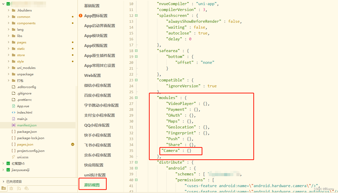This screenshot has height=193, width=338.
Task: Open the search-in-files icon panel
Action: pos(19,188)
